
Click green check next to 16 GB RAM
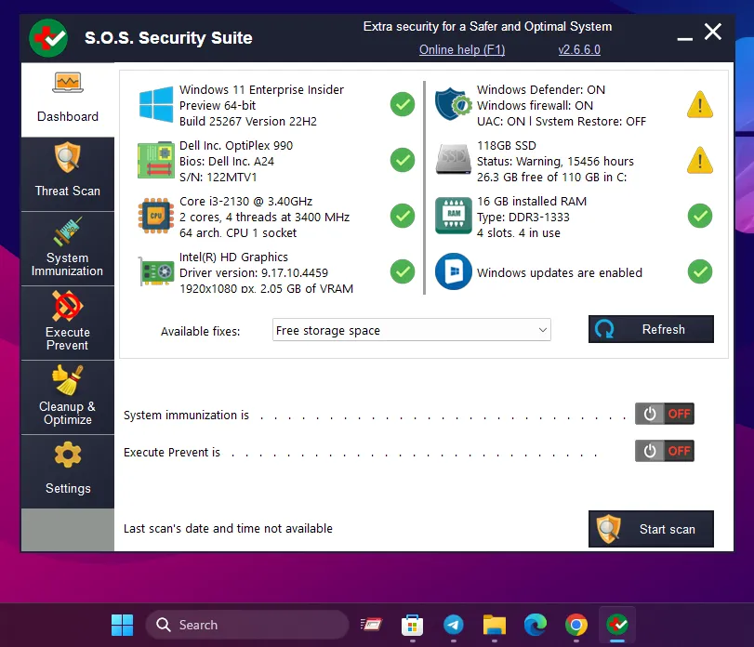[700, 216]
